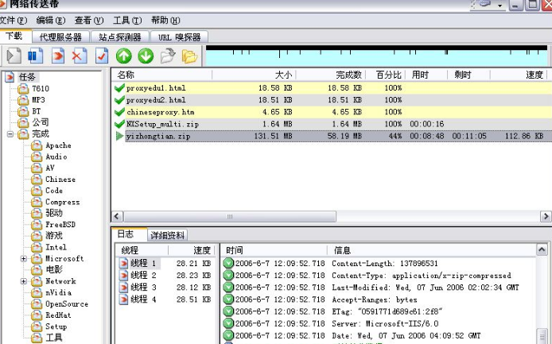
Task: Sort by the 百分比 column header
Action: click(x=386, y=75)
